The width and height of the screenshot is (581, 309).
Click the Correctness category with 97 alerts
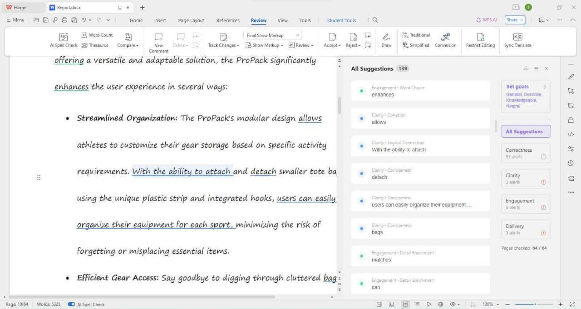click(x=526, y=153)
